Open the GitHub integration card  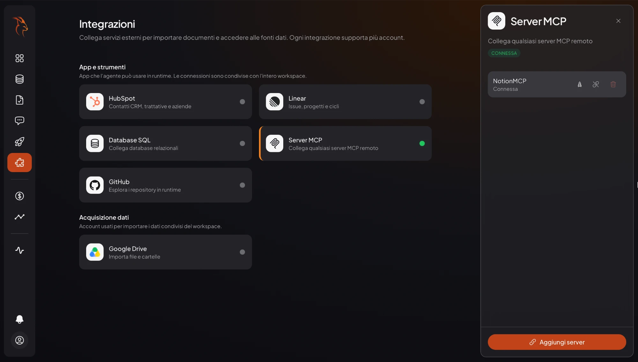click(x=166, y=185)
